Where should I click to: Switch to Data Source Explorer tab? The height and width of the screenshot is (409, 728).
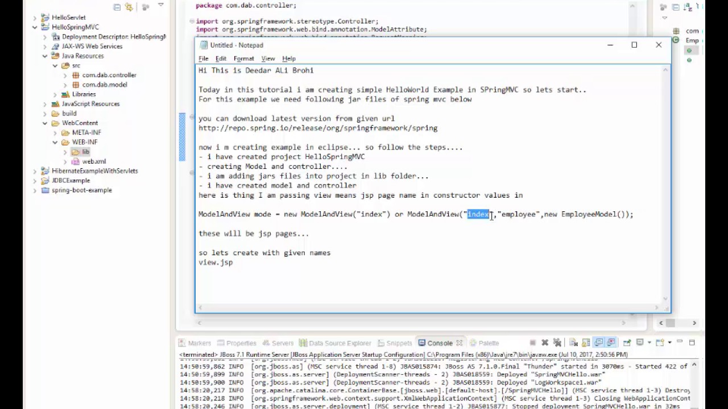click(335, 343)
